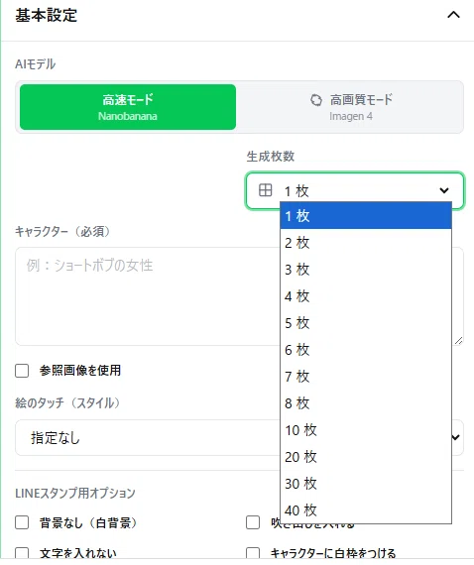Select 8 枚 in the dropdown list

pyautogui.click(x=366, y=403)
